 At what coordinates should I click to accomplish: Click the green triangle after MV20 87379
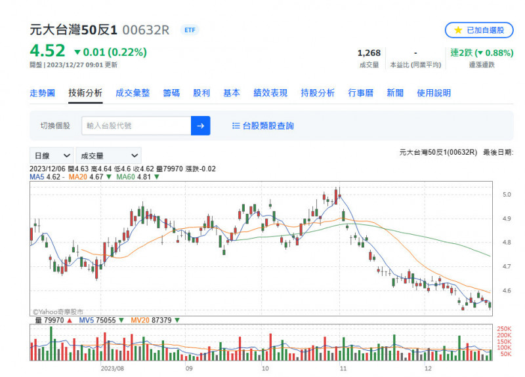coord(177,320)
